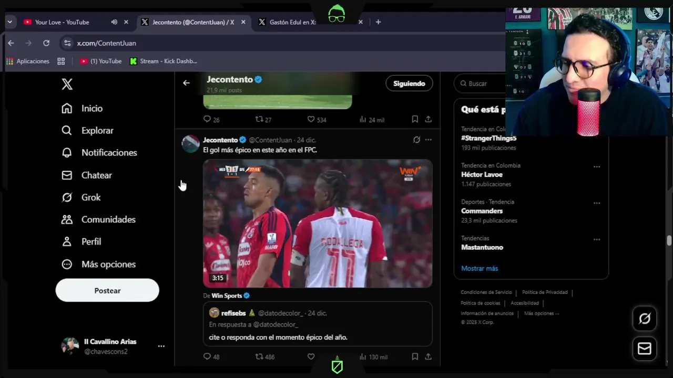
Task: Open floating Grok button
Action: tap(645, 319)
